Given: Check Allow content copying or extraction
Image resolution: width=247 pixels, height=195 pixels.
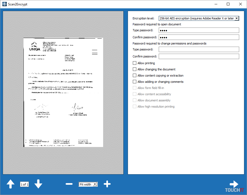Looking at the screenshot, I should 135,76.
